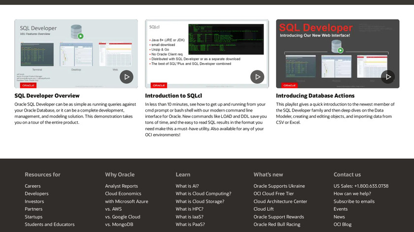414x232 pixels.
Task: Open the vs. AWS comparison link
Action: (x=113, y=209)
